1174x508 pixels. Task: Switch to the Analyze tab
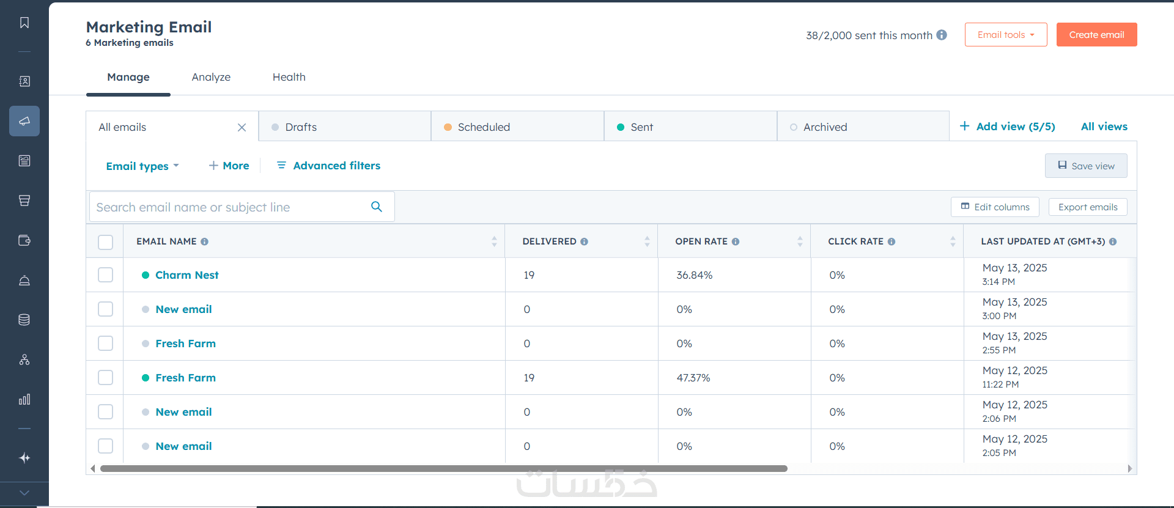coord(211,77)
